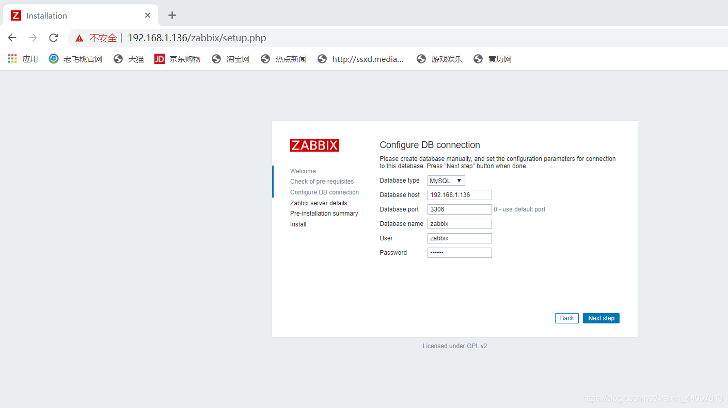
Task: Select Zabbix server details step
Action: (x=319, y=203)
